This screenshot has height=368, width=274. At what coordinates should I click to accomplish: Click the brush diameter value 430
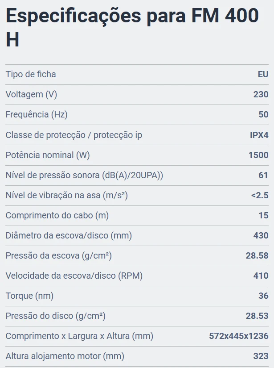pos(261,235)
